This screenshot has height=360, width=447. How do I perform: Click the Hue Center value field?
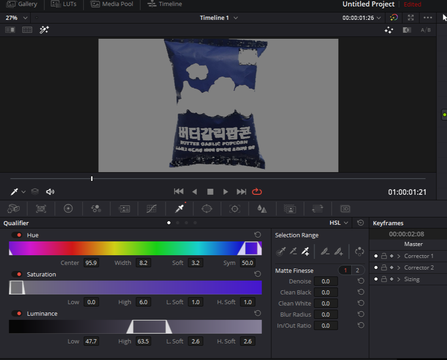tap(91, 263)
